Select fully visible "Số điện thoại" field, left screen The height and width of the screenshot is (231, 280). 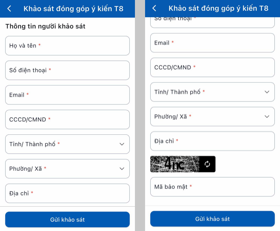pyautogui.click(x=67, y=70)
